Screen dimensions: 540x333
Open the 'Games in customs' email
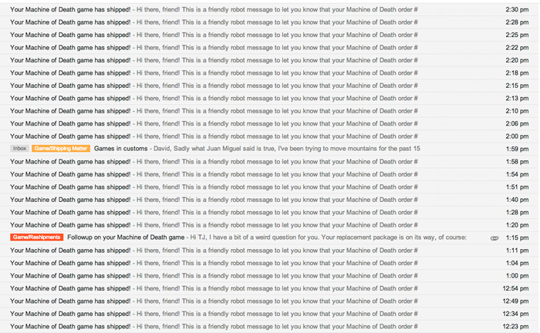[x=269, y=149]
